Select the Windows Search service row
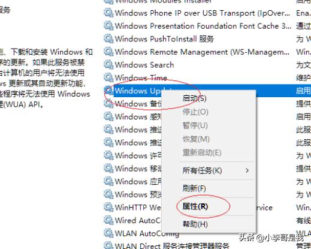The image size is (311, 249). coord(207,65)
